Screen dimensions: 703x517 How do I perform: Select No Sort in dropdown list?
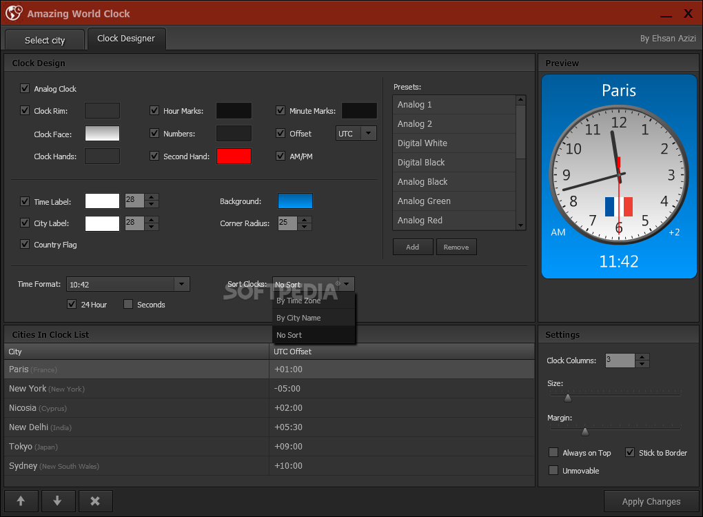pyautogui.click(x=314, y=335)
